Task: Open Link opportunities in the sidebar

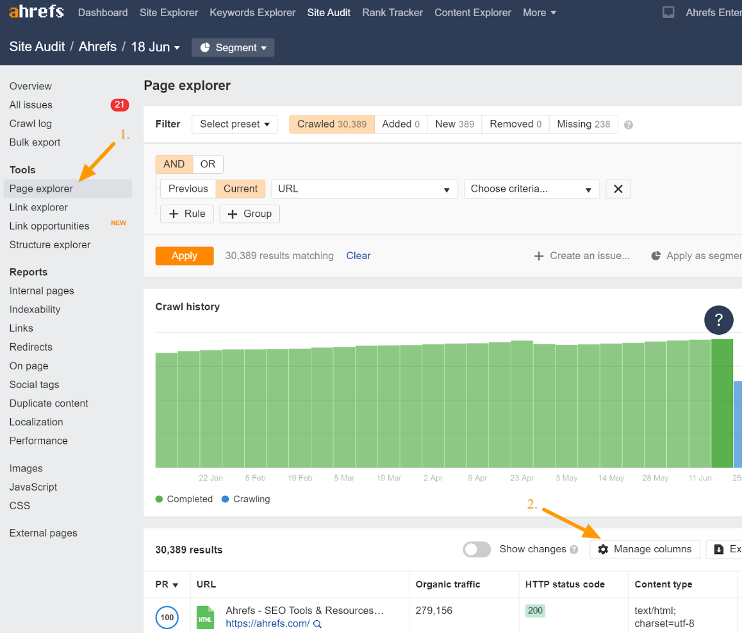Action: [x=49, y=226]
